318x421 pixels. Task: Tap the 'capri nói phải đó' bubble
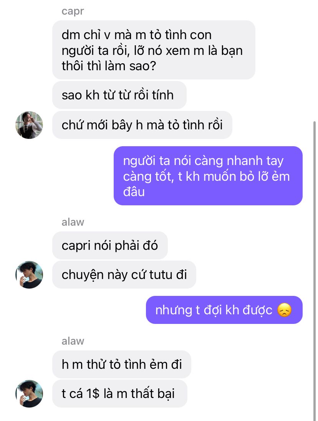tap(110, 245)
